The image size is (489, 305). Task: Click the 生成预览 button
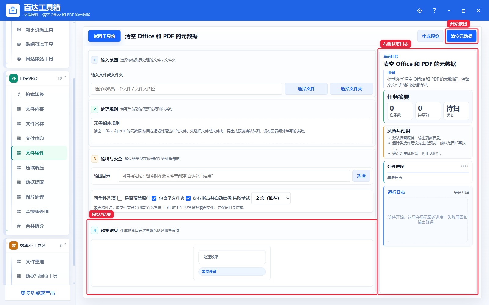(430, 36)
